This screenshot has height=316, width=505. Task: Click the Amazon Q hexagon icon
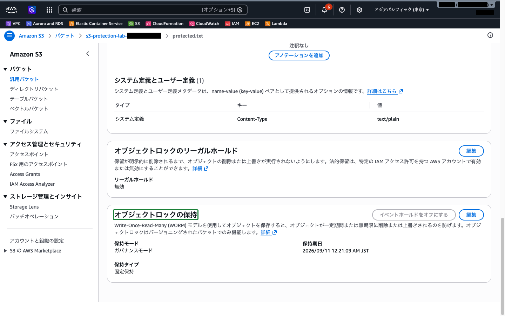32,10
